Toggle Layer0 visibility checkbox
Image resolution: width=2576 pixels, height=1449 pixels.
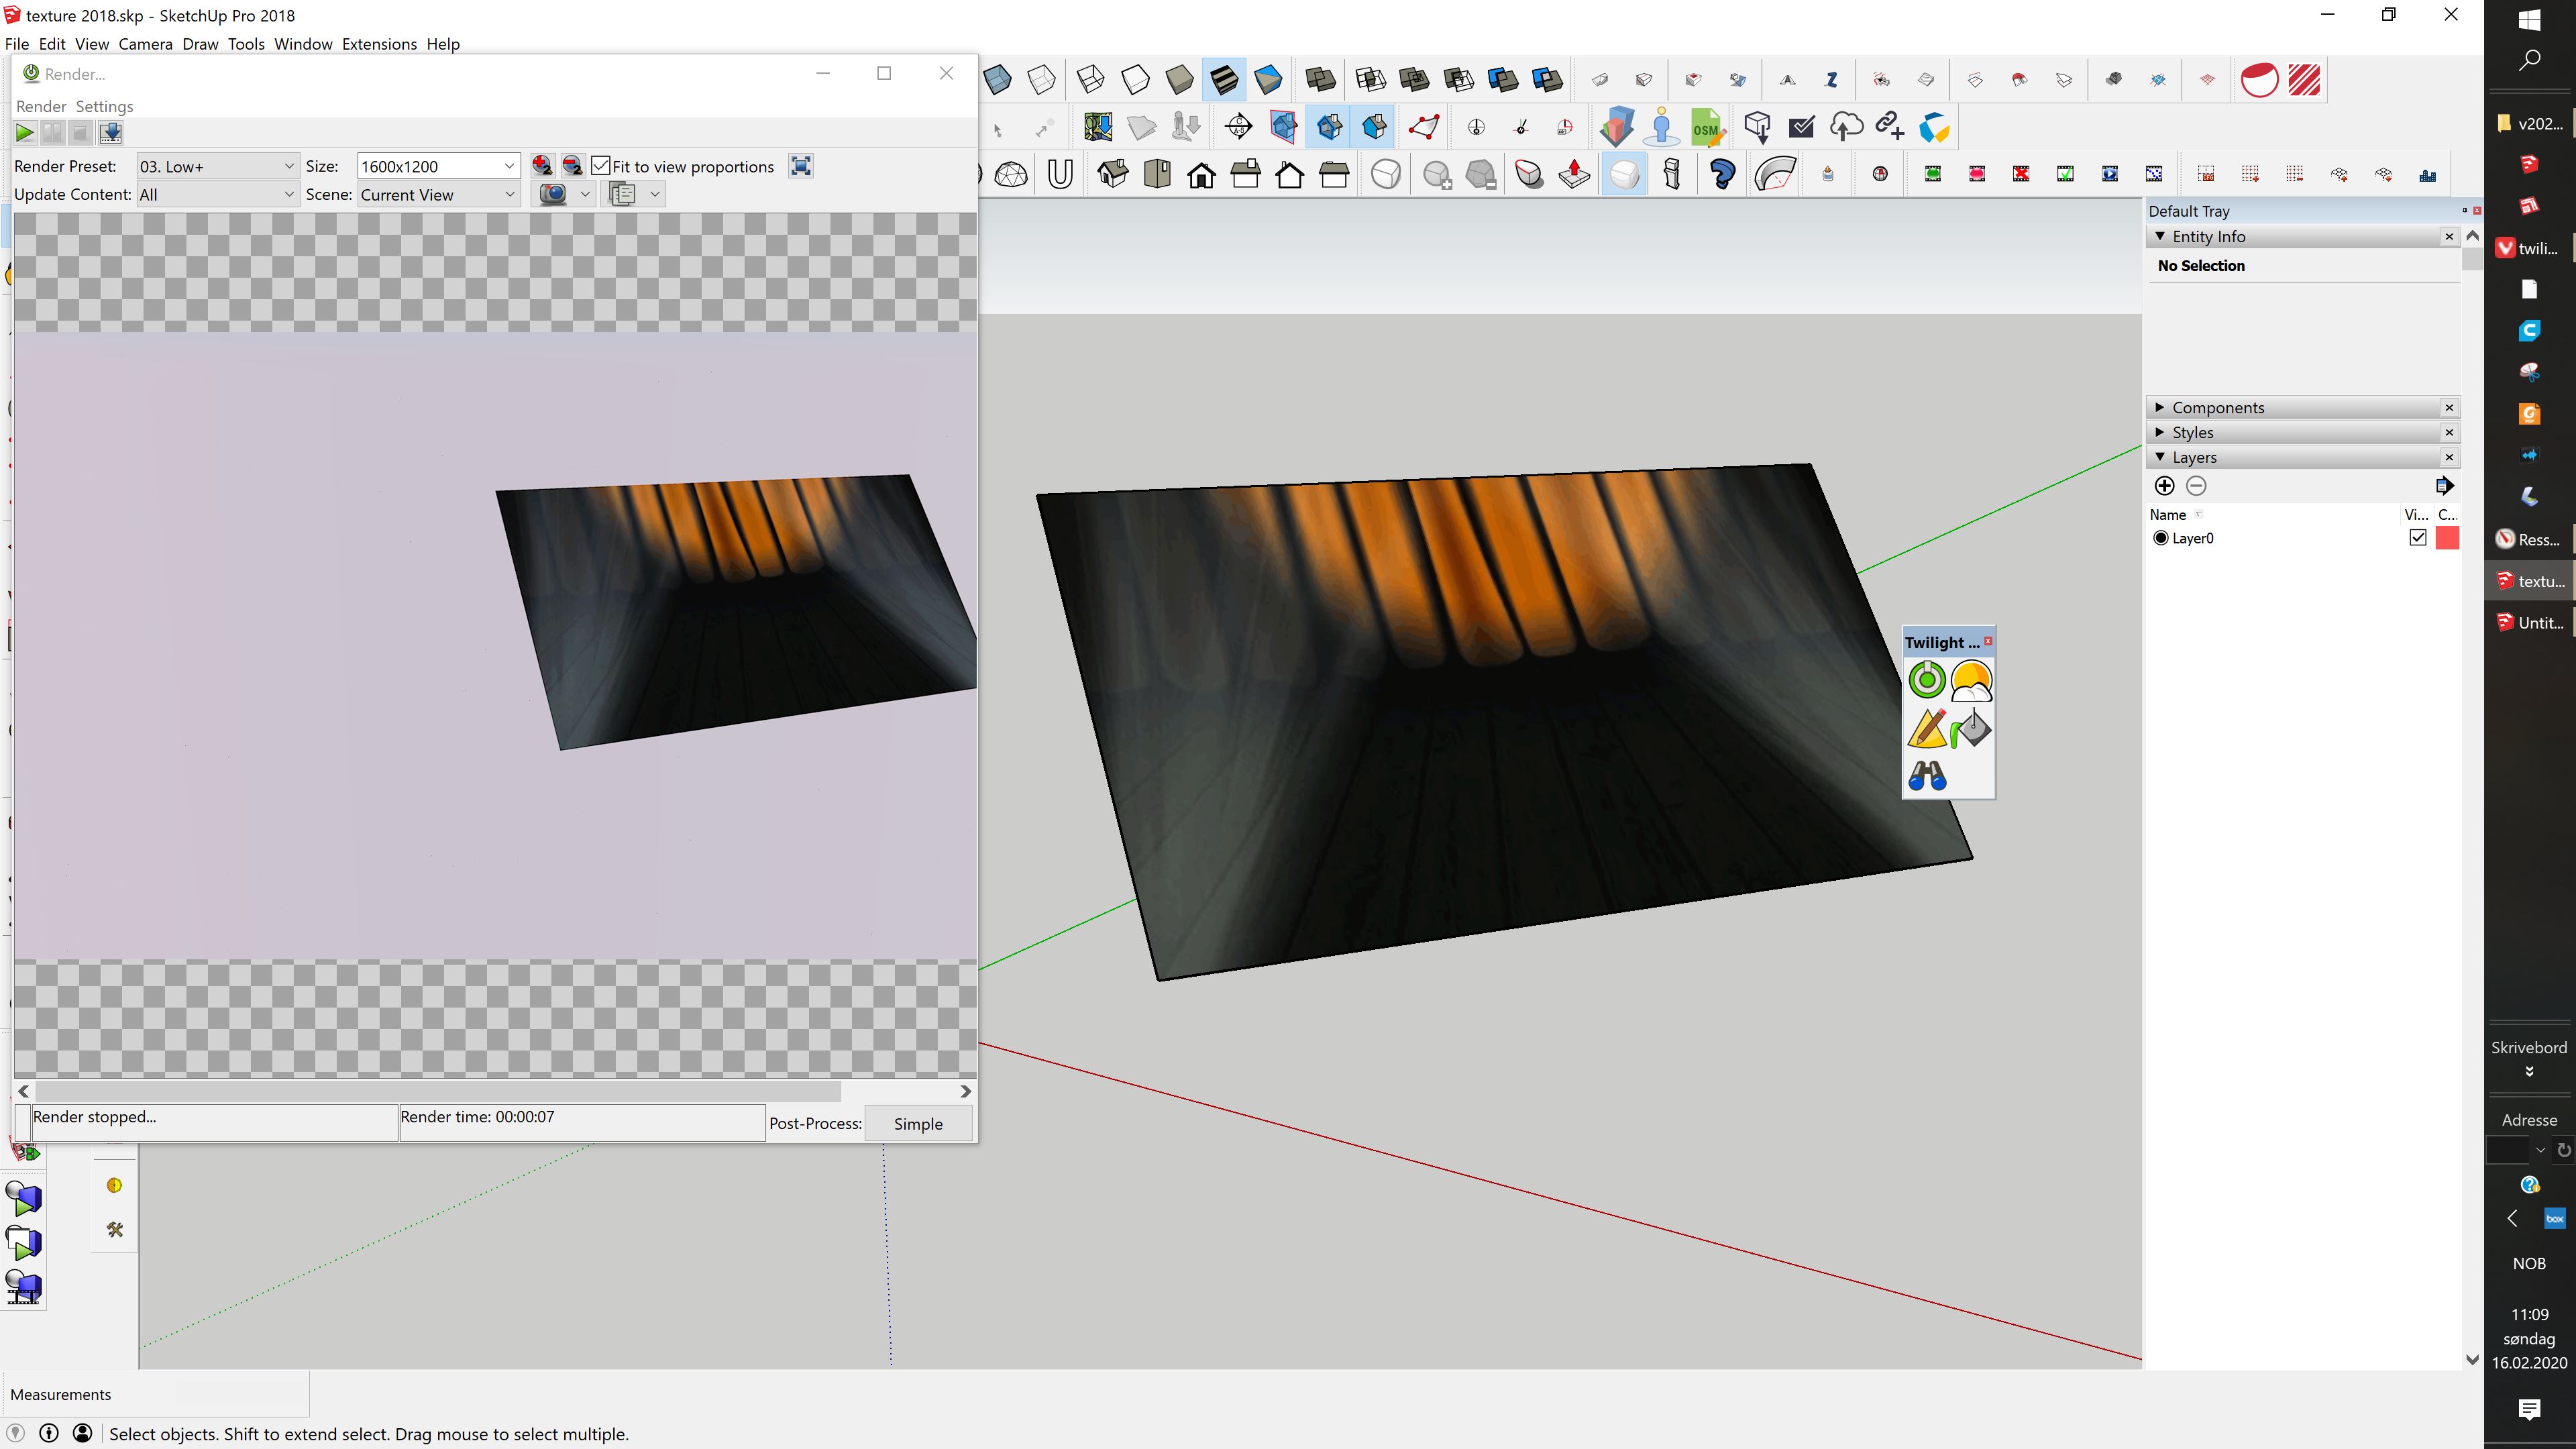click(x=2418, y=538)
